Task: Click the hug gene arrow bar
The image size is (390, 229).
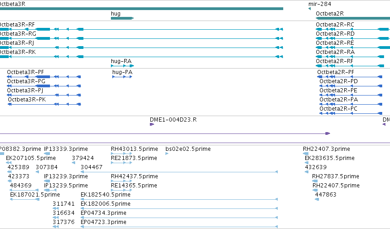Action: 122,18
